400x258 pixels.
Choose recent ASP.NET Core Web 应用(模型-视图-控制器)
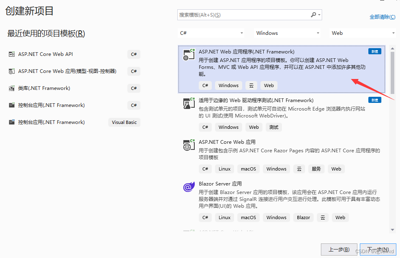coord(67,71)
